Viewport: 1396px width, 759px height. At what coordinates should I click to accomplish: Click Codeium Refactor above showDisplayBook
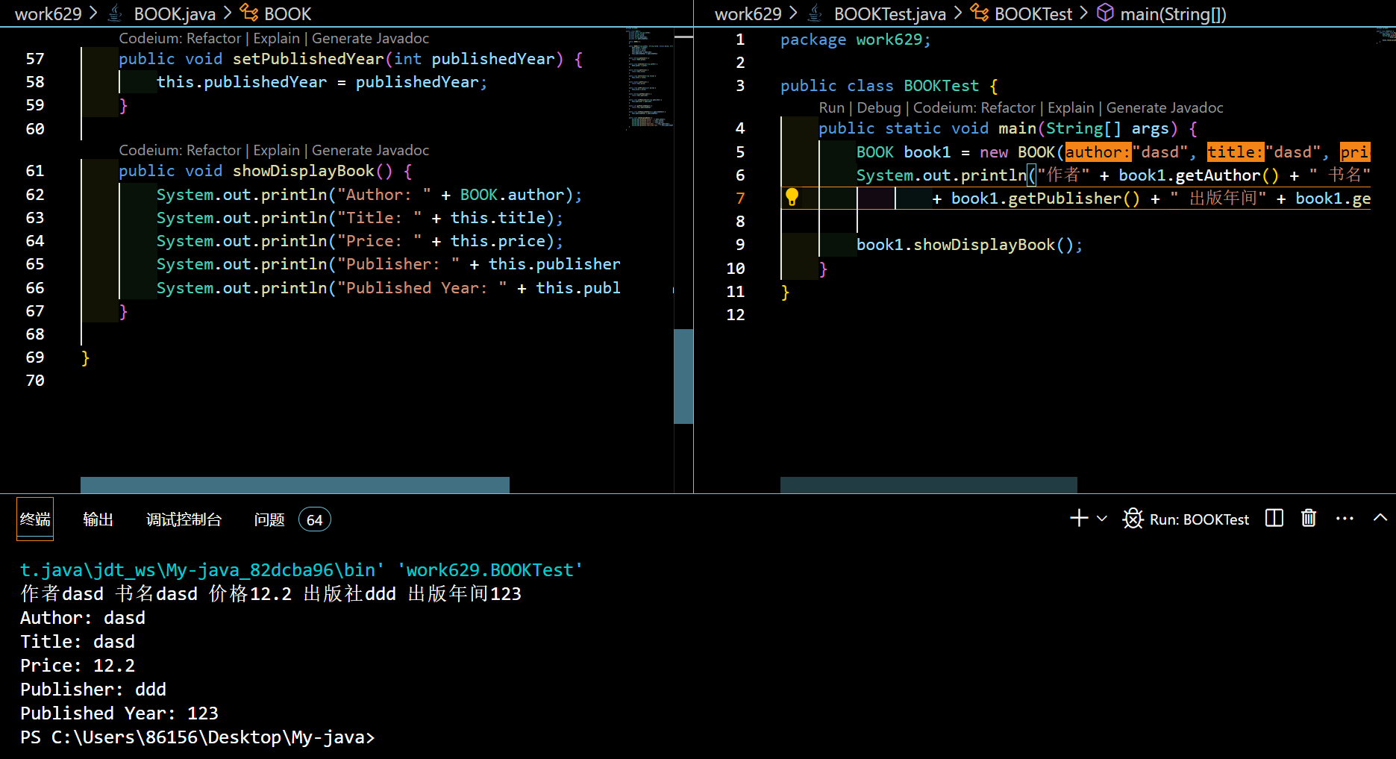pyautogui.click(x=180, y=150)
